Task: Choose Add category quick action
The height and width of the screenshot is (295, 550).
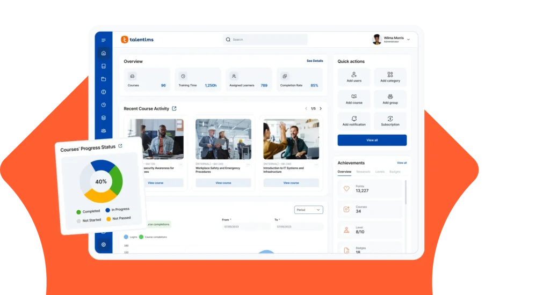Action: 390,77
